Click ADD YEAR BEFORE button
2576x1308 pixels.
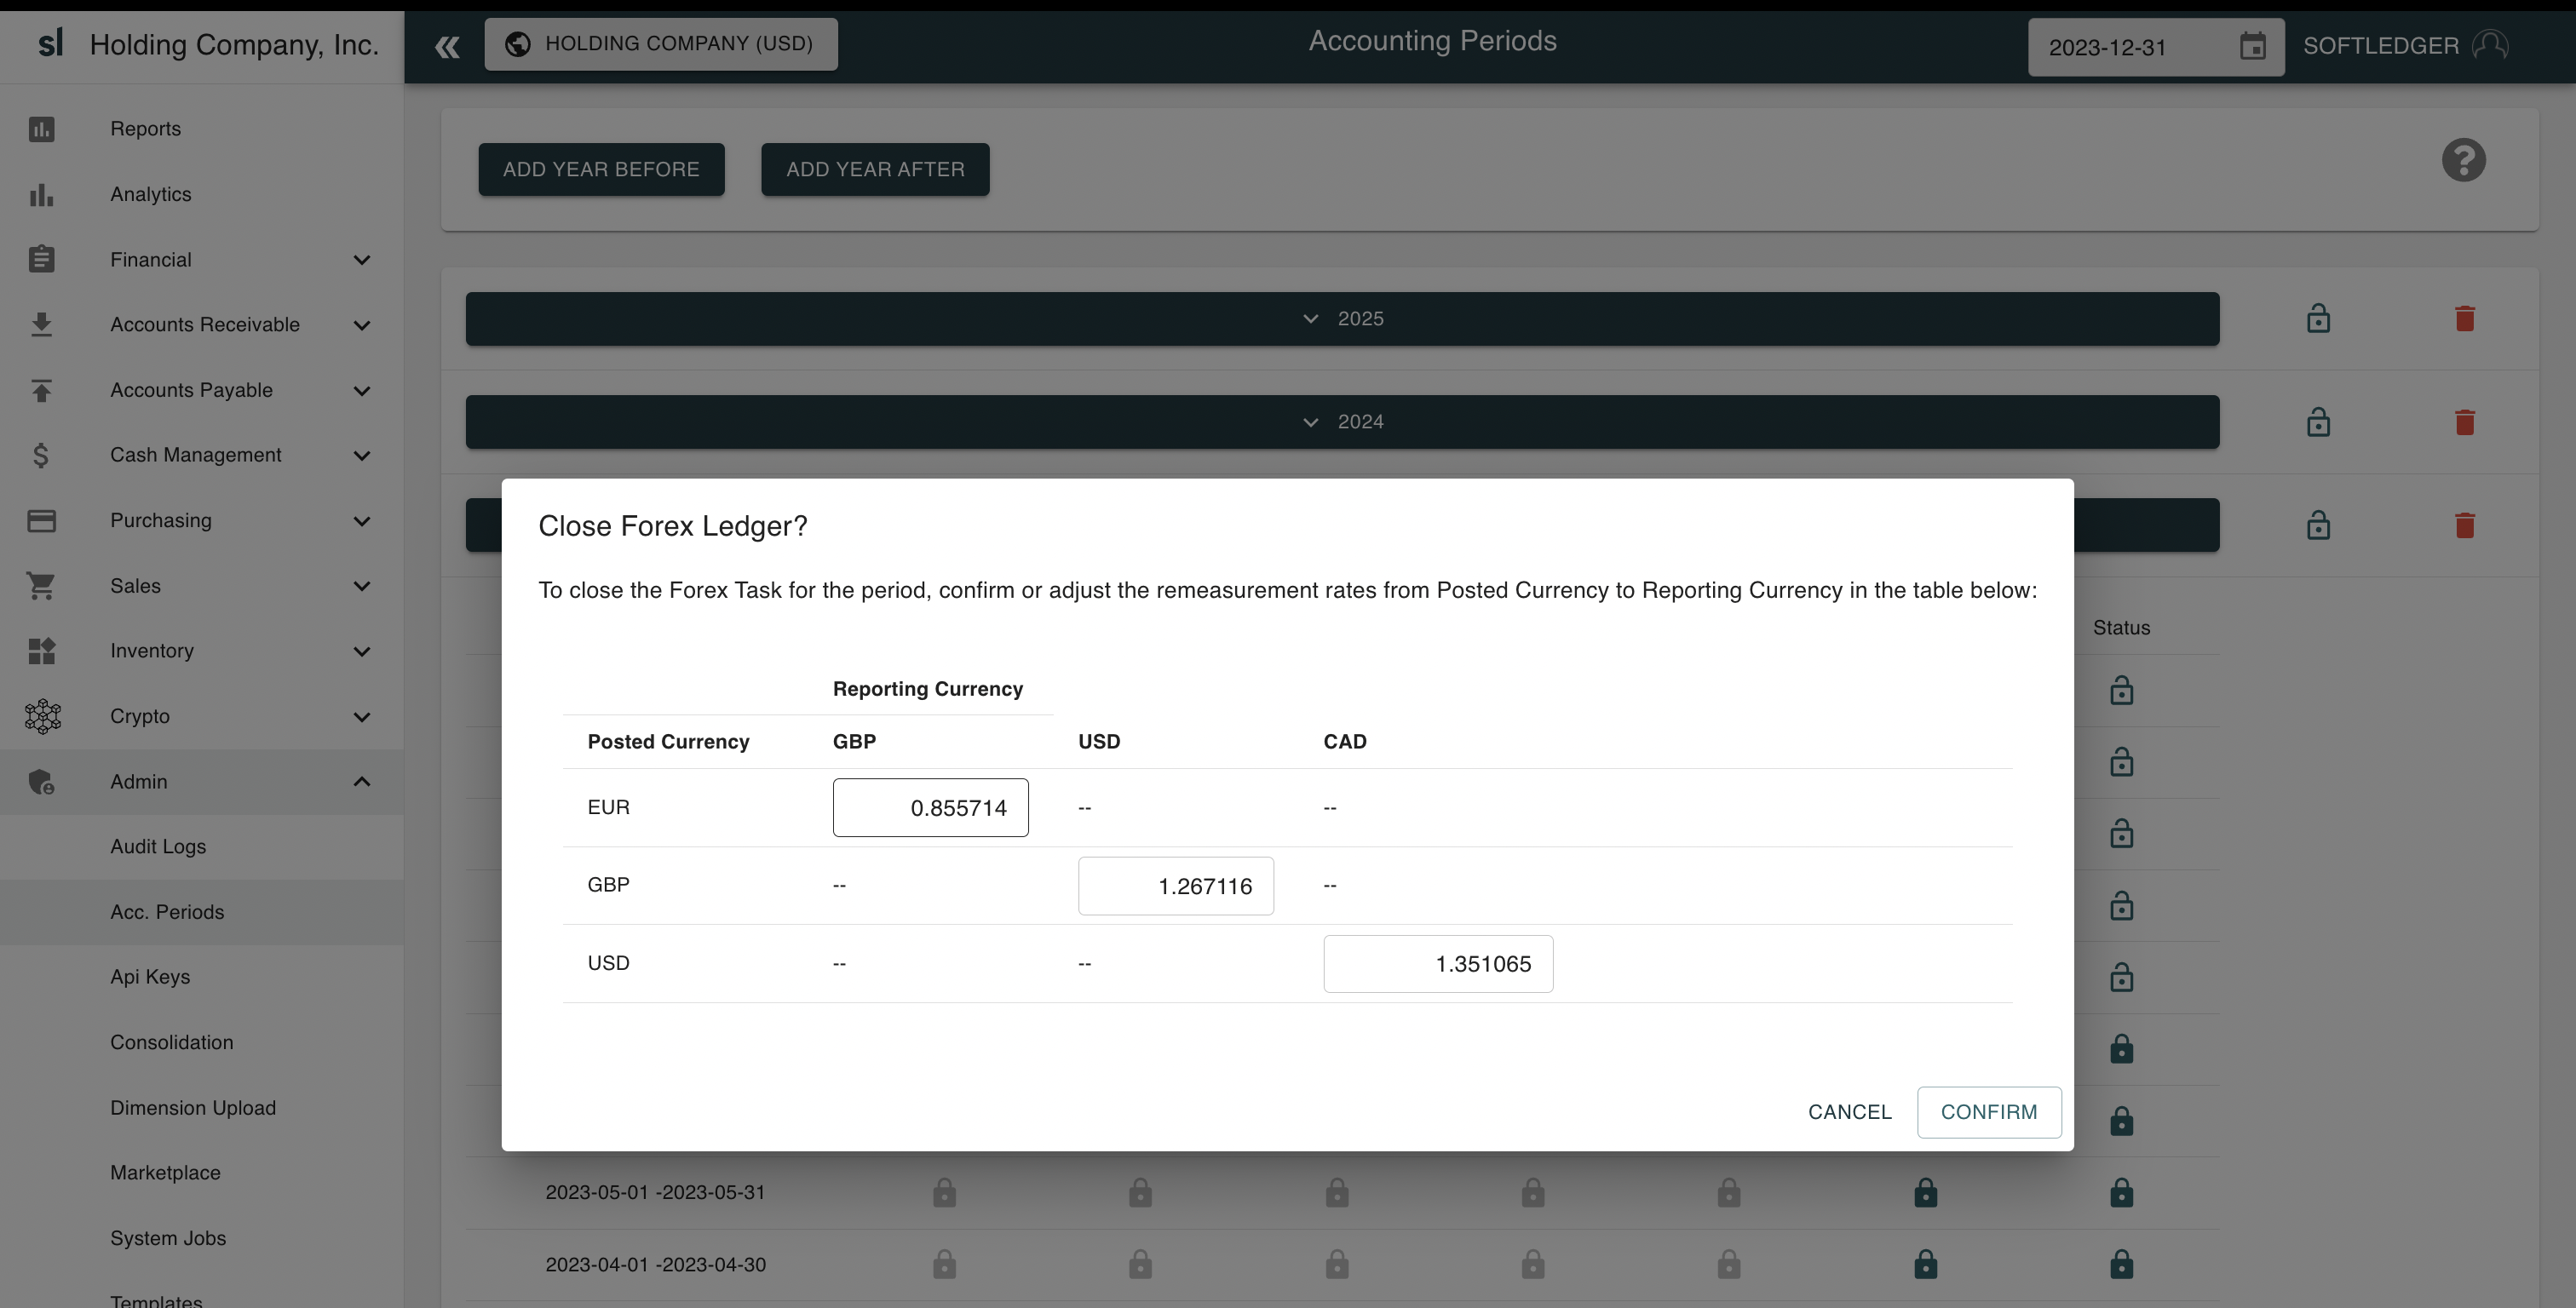pyautogui.click(x=601, y=169)
